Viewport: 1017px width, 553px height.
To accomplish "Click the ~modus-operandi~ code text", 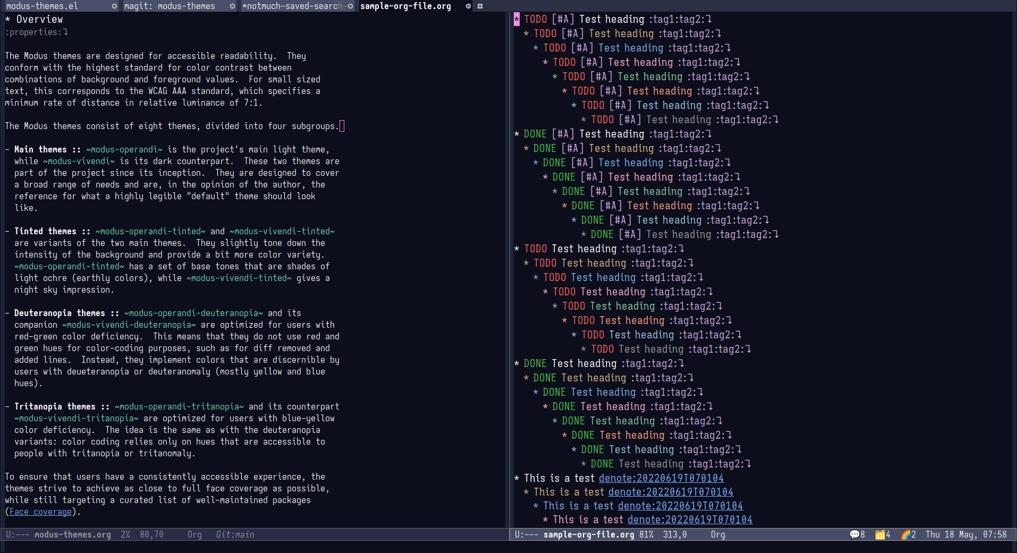I will (x=124, y=150).
